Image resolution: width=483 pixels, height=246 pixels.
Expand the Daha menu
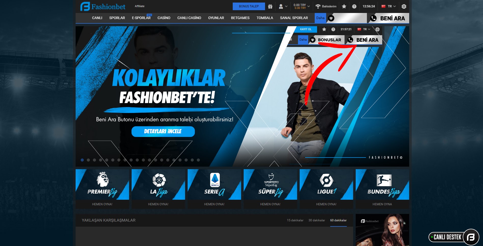(x=320, y=18)
